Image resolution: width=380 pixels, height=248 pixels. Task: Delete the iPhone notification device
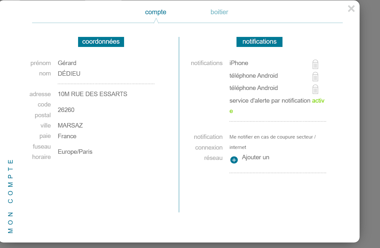coord(315,64)
